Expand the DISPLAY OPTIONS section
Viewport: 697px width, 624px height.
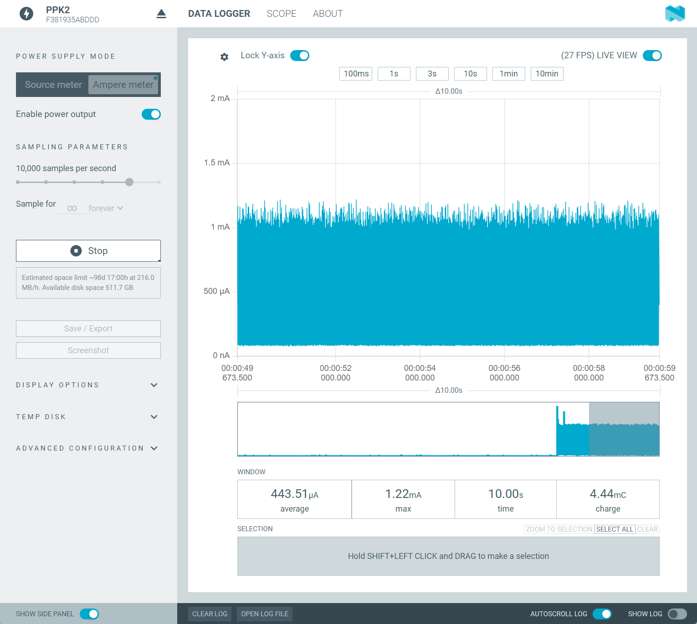click(154, 385)
